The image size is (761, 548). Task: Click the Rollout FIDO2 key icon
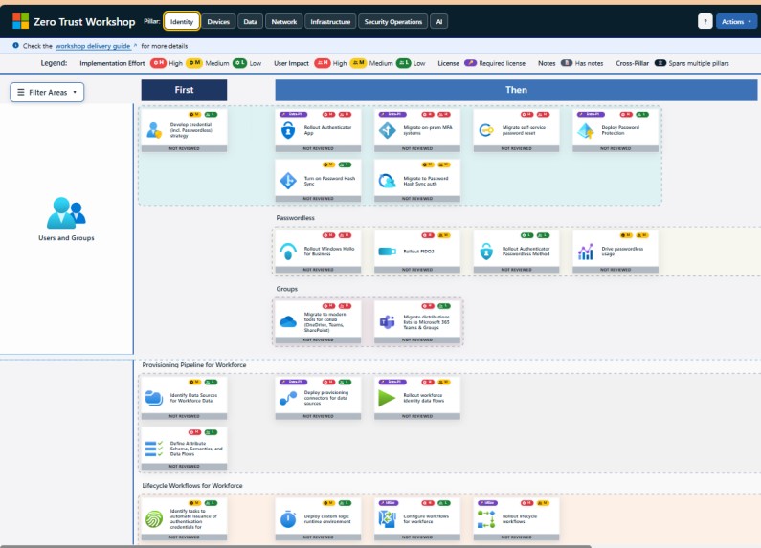387,252
